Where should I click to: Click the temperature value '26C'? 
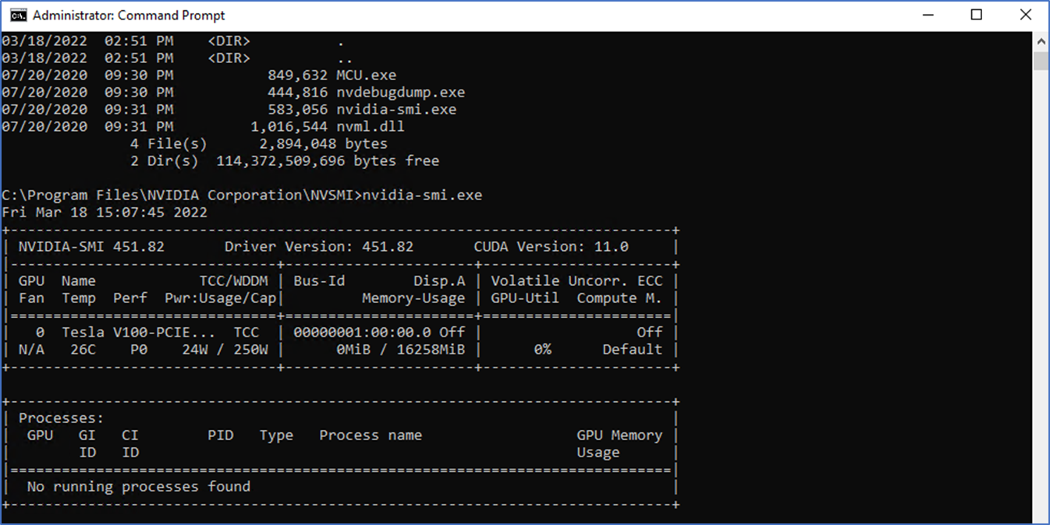[x=83, y=350]
